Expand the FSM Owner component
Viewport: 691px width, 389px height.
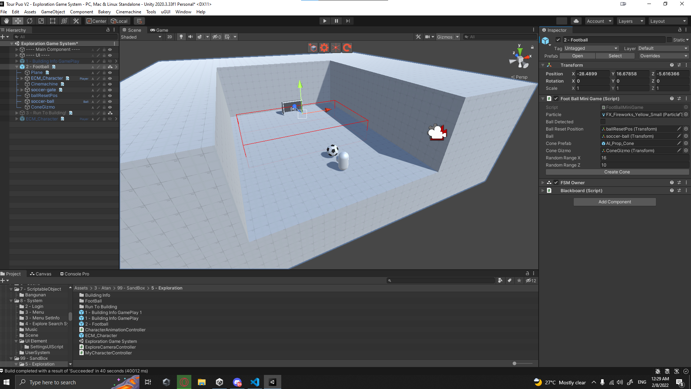pyautogui.click(x=543, y=183)
